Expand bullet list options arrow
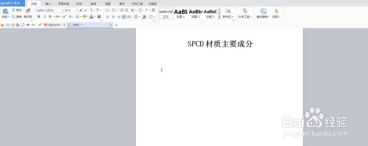This screenshot has width=368, height=146. pos(110,11)
